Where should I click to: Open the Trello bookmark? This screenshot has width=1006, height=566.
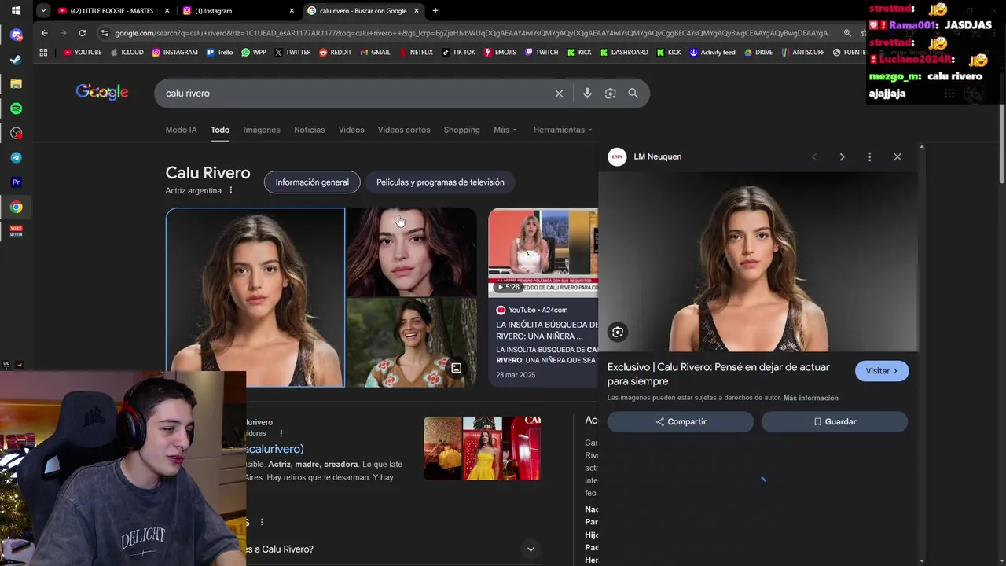219,53
